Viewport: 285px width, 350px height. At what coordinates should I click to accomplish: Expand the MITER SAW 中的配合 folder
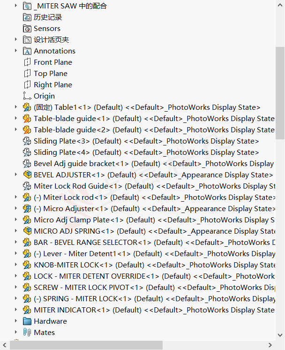[x=15, y=5]
